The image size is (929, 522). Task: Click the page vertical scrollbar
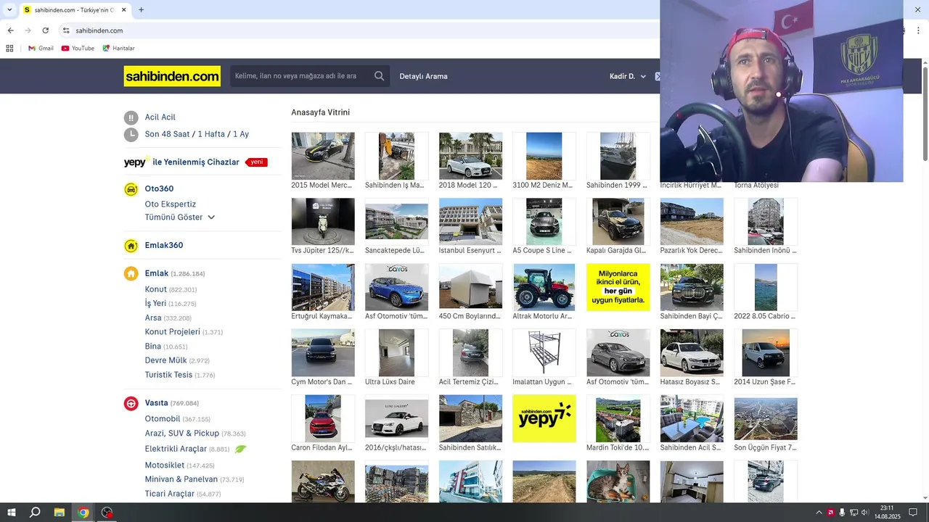point(925,113)
